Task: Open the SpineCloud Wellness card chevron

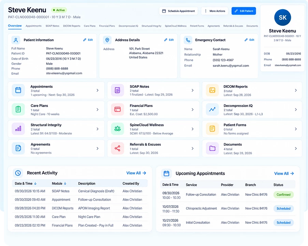Action: (193, 129)
